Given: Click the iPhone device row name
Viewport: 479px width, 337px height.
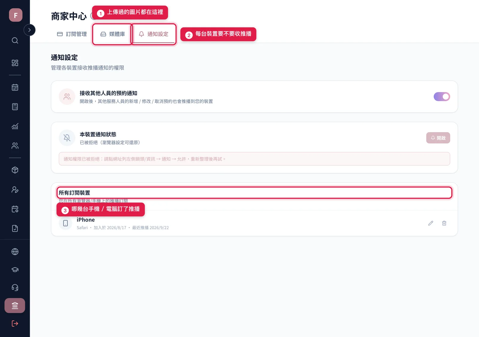Looking at the screenshot, I should click(x=86, y=220).
